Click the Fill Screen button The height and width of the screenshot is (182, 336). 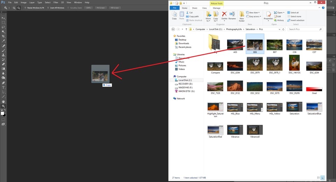click(x=115, y=8)
